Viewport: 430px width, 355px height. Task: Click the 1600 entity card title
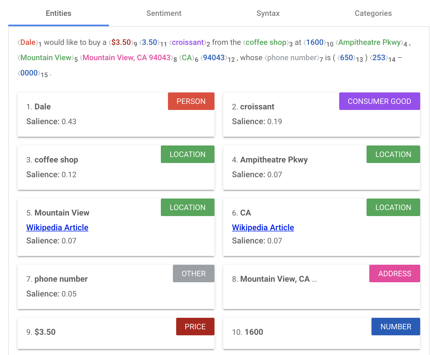click(254, 332)
